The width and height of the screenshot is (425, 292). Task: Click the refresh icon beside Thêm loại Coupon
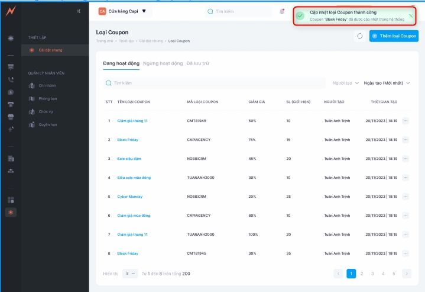tap(359, 36)
